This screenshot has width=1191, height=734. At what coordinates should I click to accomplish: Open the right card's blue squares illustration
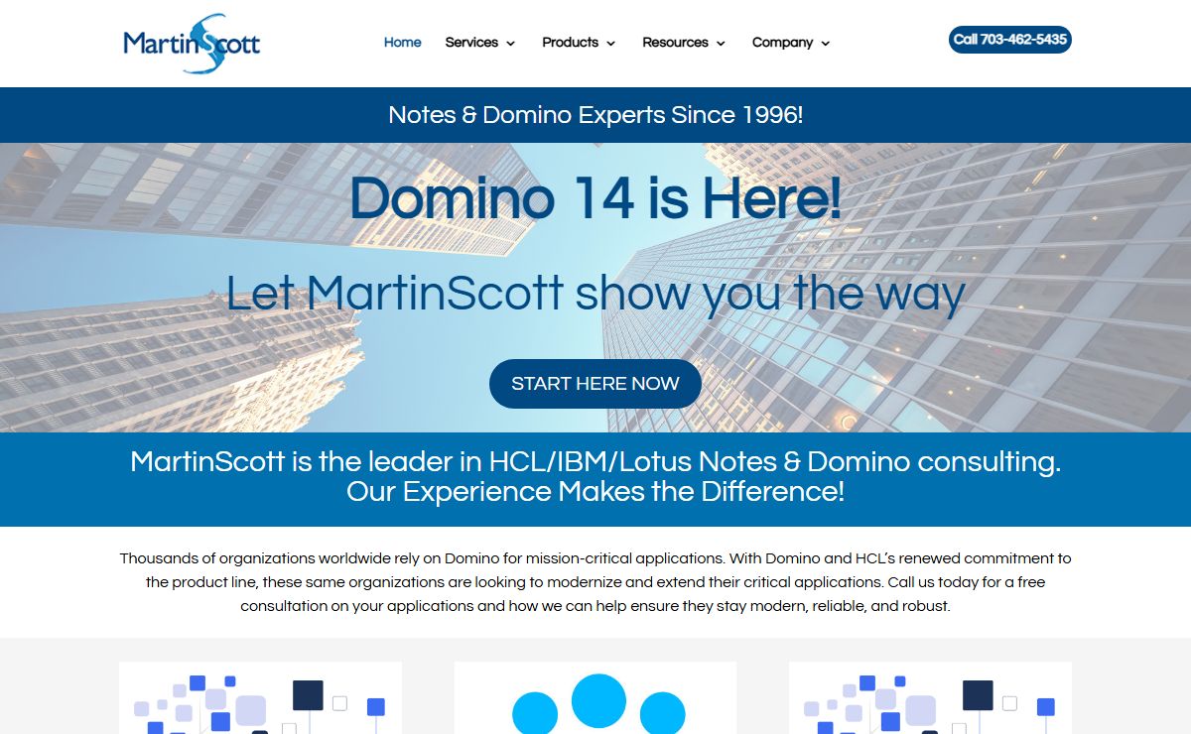(x=930, y=699)
